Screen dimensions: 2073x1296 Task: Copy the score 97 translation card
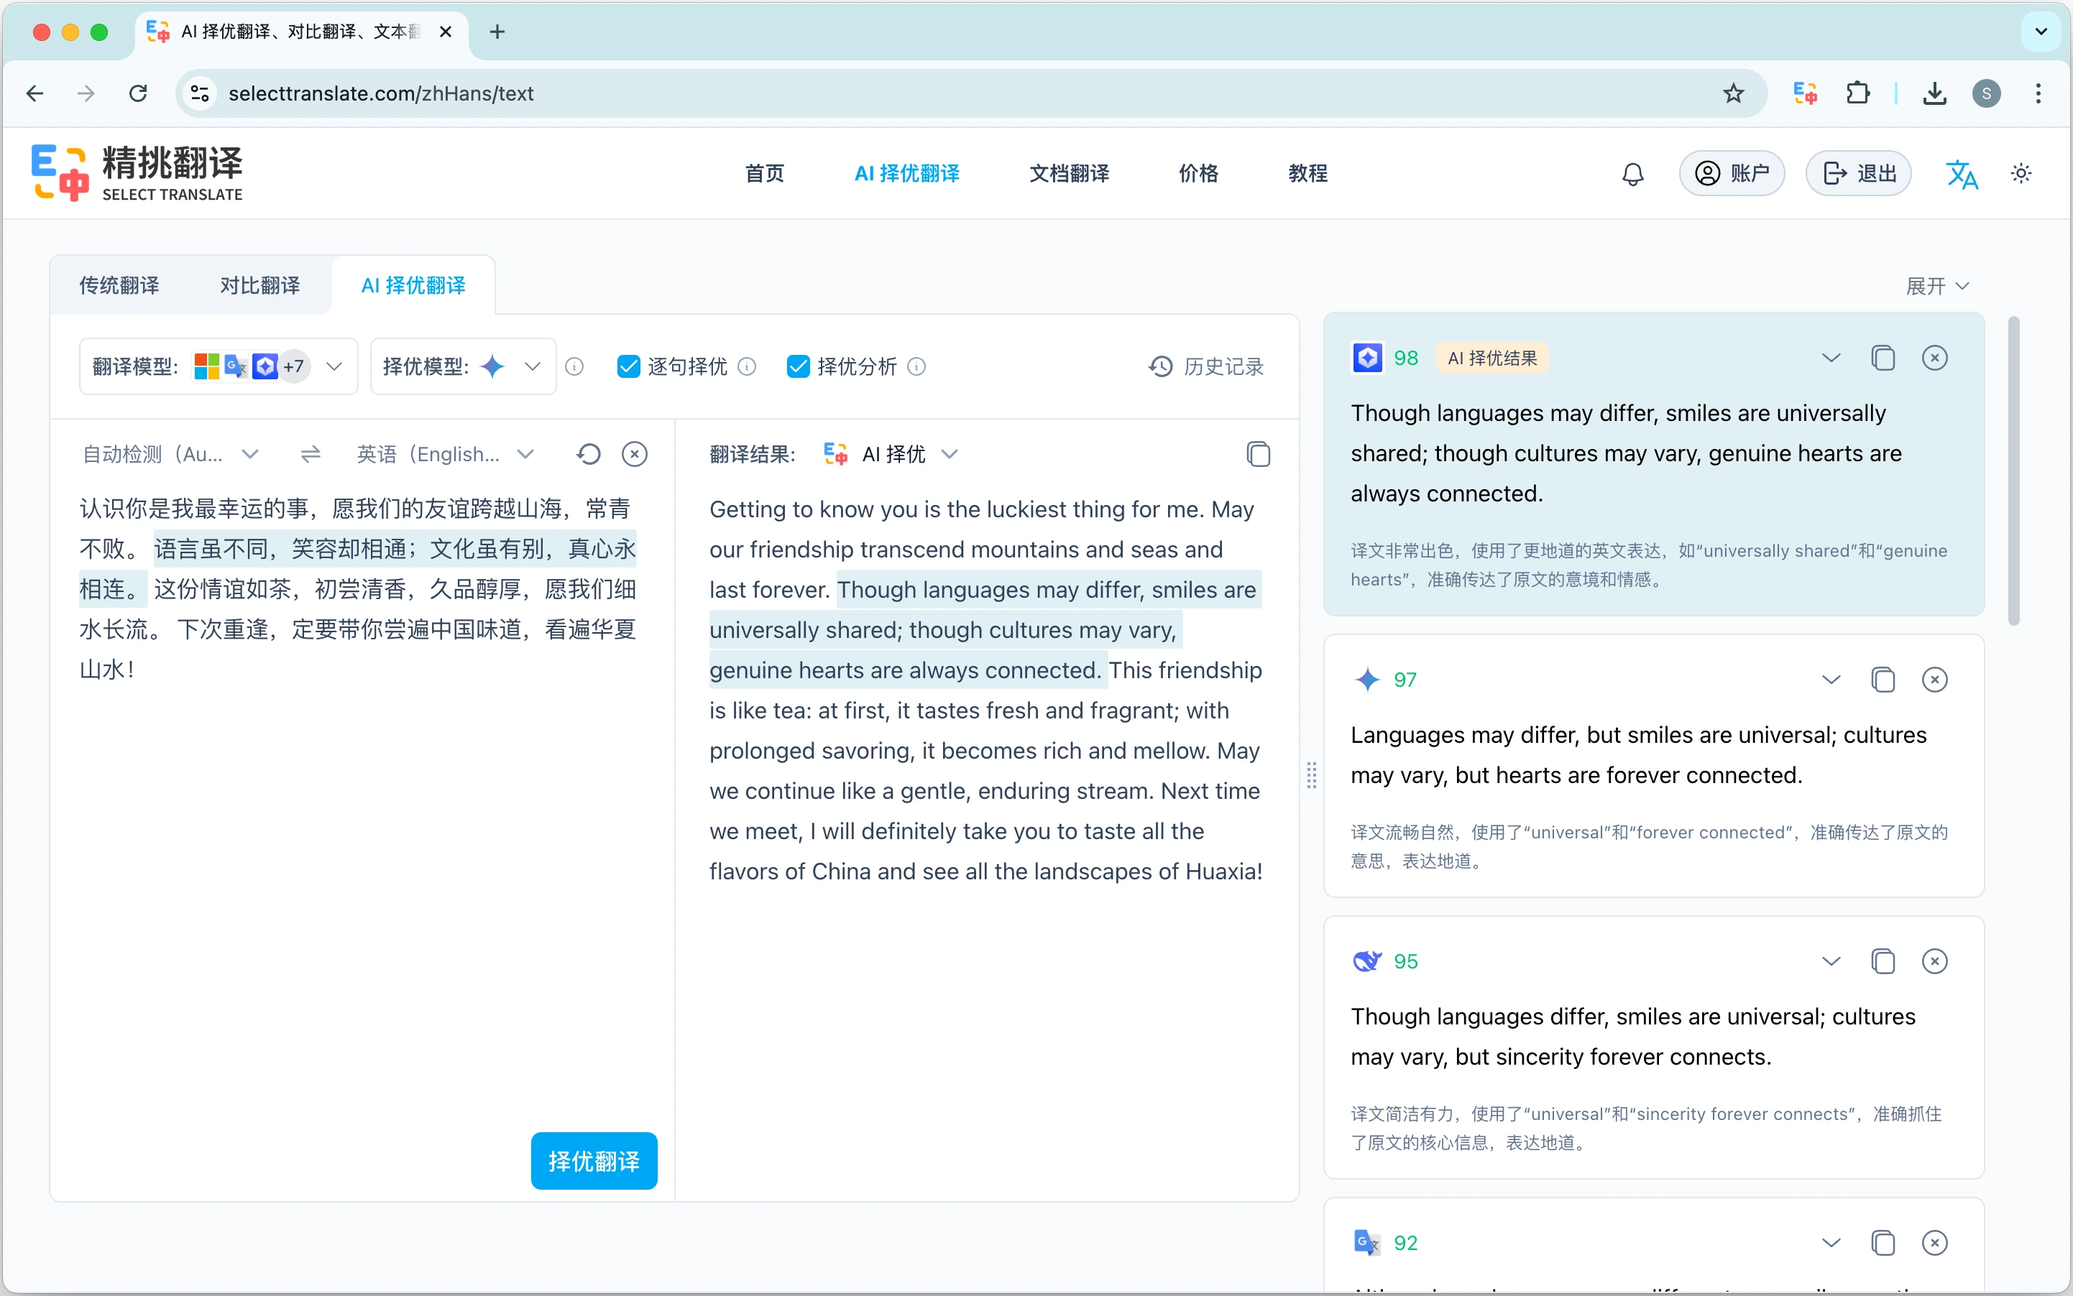[1883, 680]
